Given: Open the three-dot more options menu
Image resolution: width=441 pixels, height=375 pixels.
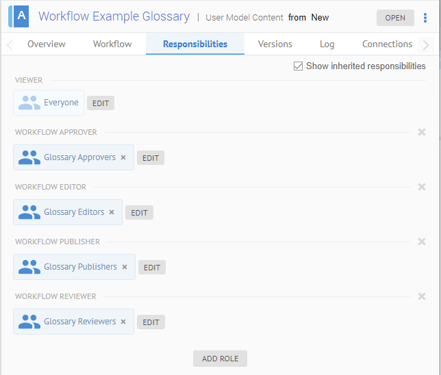Looking at the screenshot, I should [425, 18].
